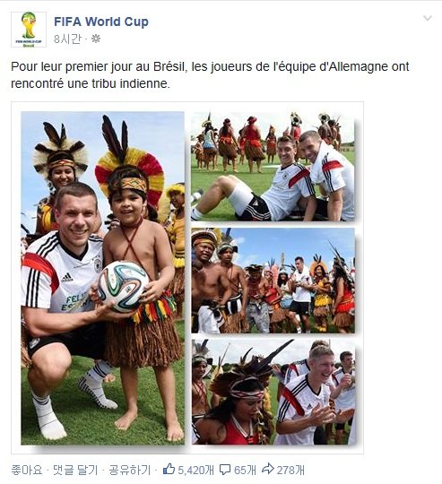442x484 pixels.
Task: Open the photo of dancers under blue sky
Action: coord(273,281)
